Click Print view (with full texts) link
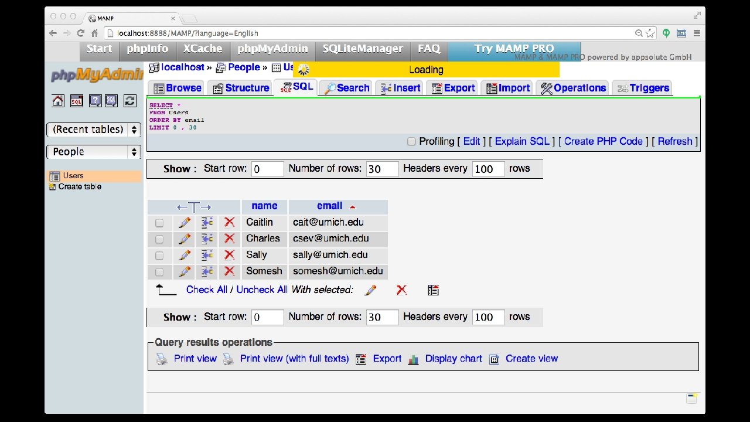Screen dimensions: 750x422 [x=294, y=359]
